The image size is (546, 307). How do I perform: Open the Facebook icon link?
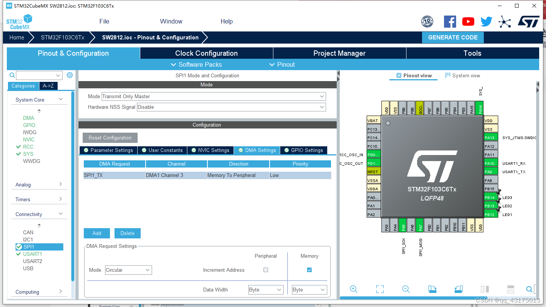pyautogui.click(x=450, y=22)
